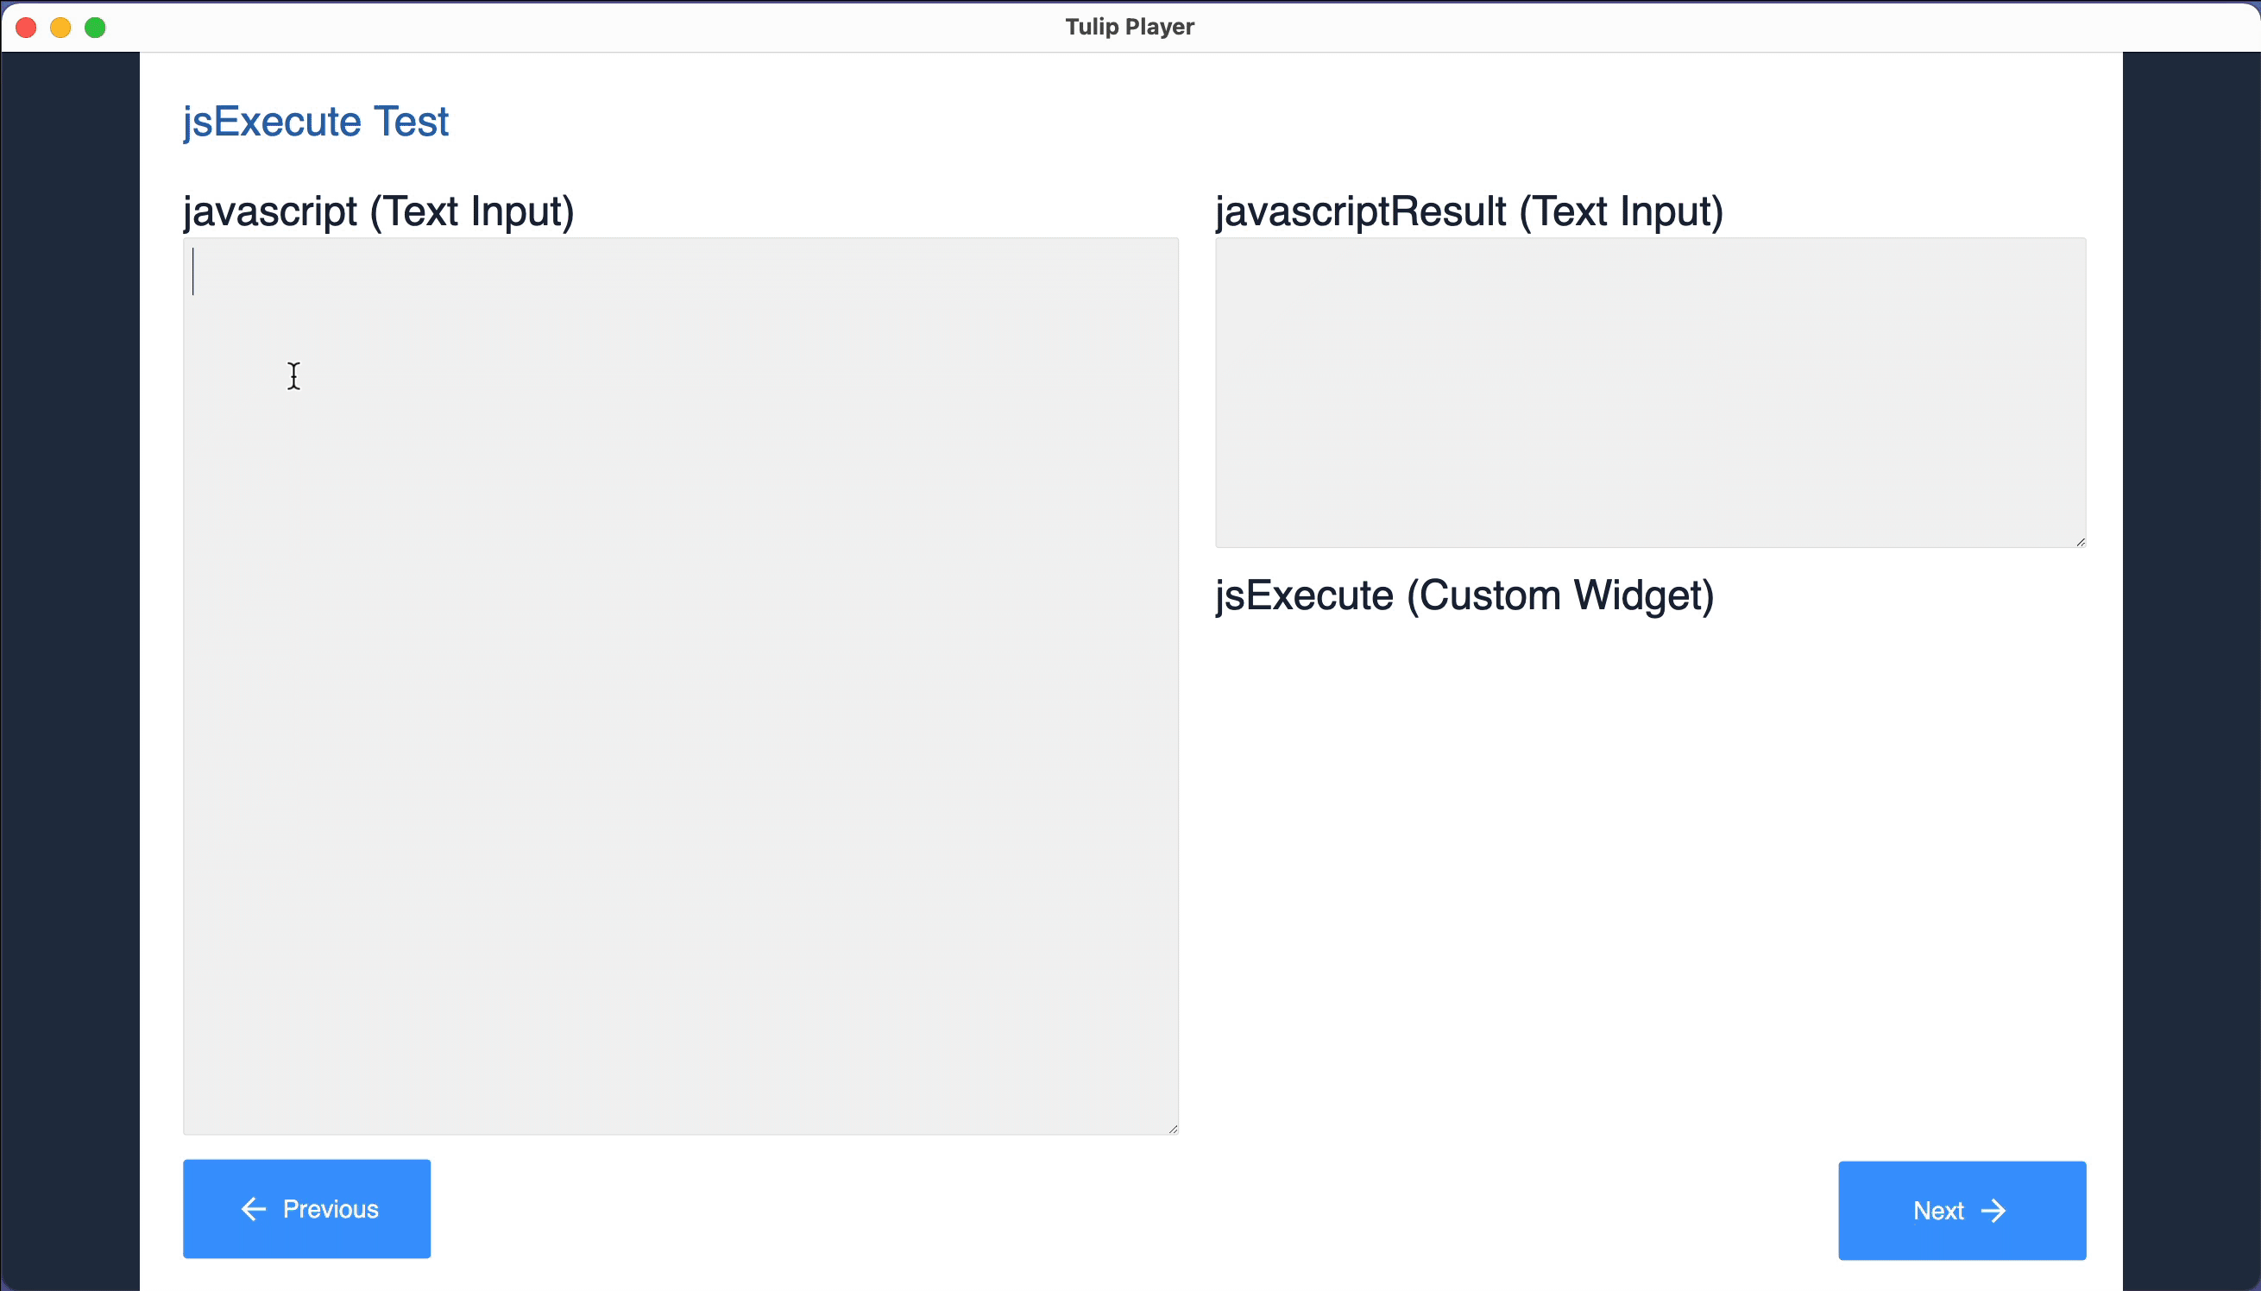Focus the javascriptResult text input area
2261x1291 pixels.
1650,392
